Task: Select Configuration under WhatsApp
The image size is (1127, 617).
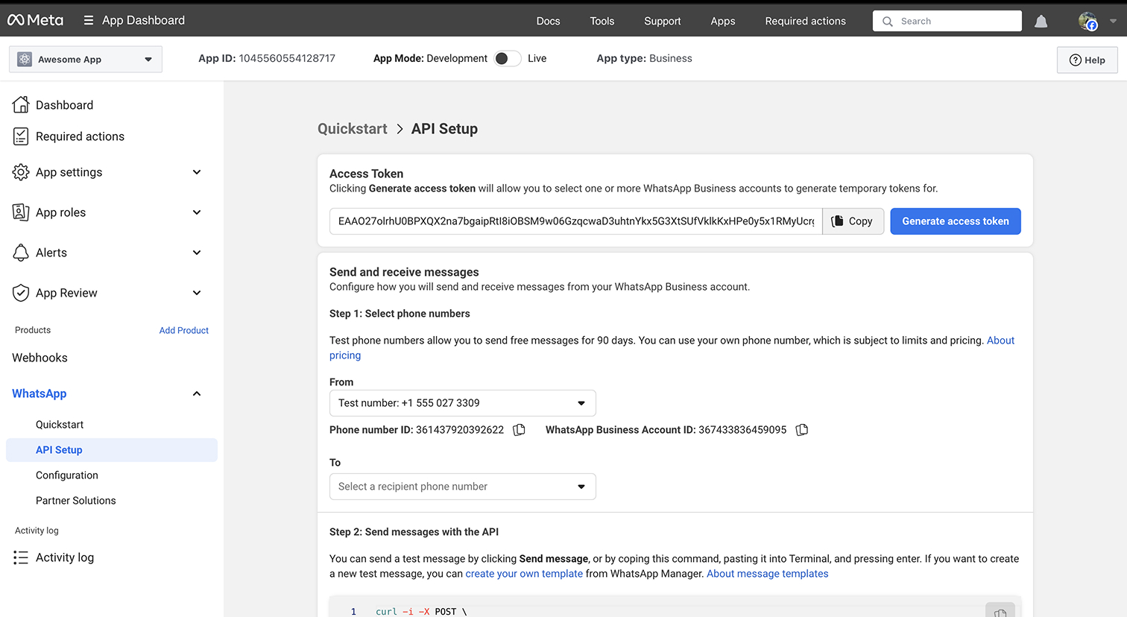Action: pos(66,475)
